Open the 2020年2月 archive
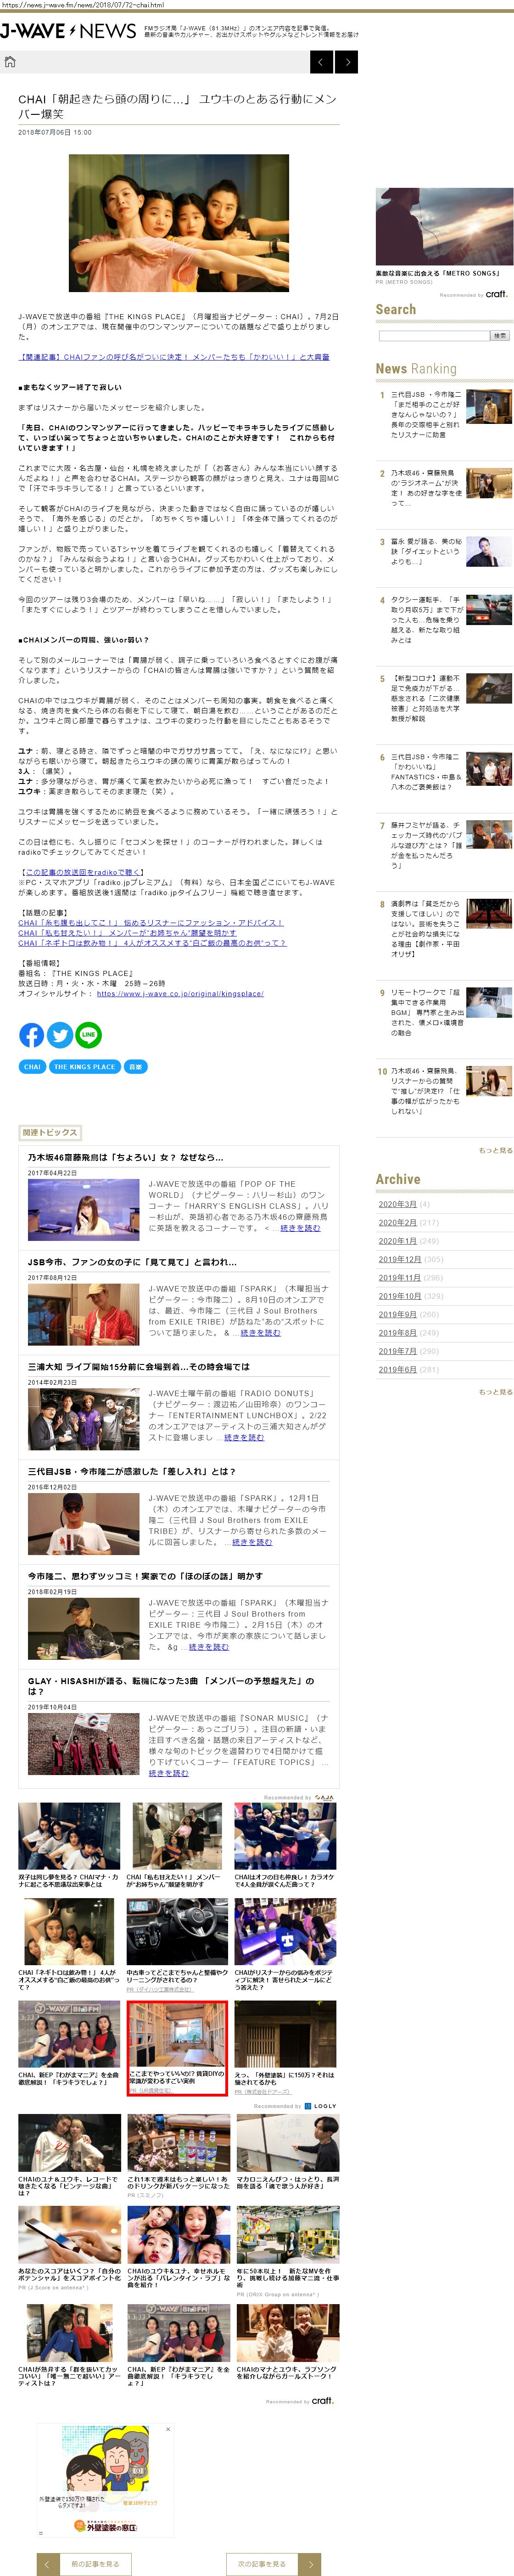 tap(397, 1222)
